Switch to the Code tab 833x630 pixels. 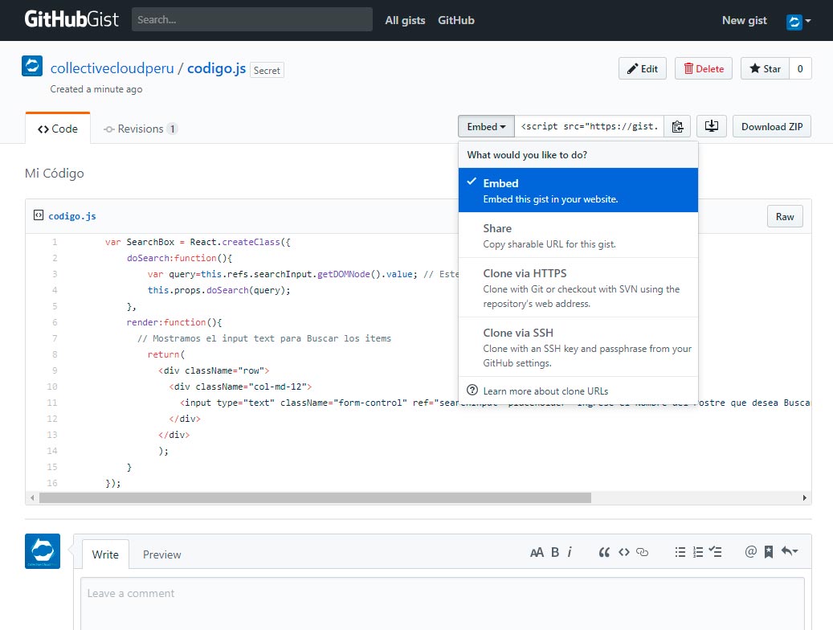(58, 129)
